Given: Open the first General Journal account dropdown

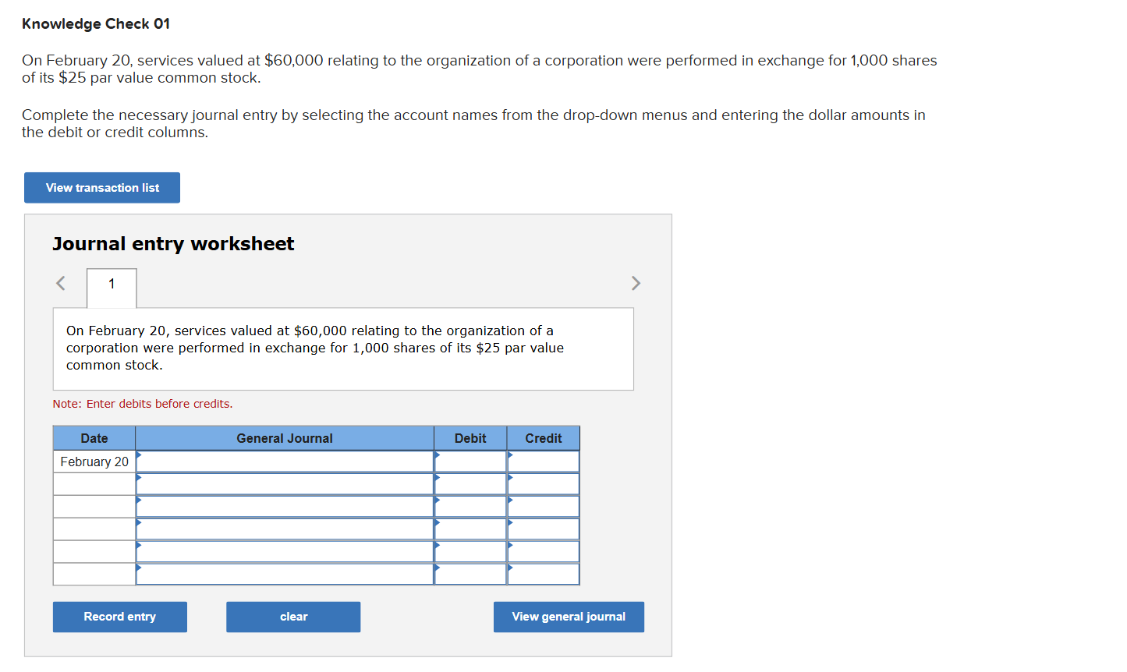Looking at the screenshot, I should pos(285,461).
